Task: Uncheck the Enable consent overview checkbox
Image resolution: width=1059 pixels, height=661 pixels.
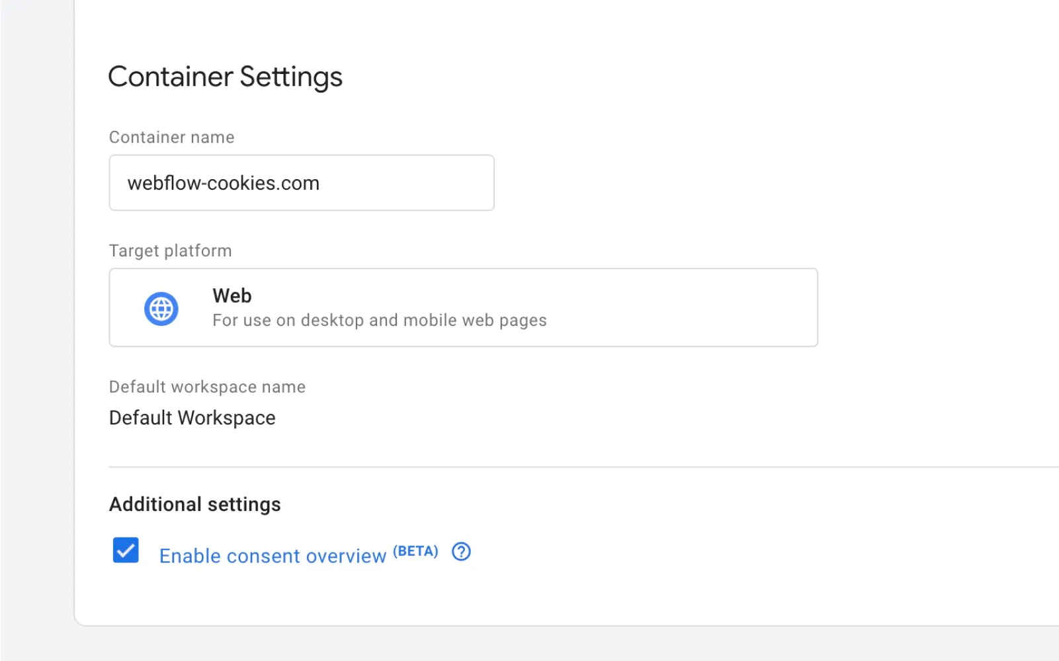Action: point(126,550)
